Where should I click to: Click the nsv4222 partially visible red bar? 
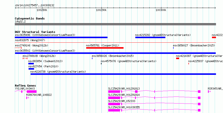(214, 37)
